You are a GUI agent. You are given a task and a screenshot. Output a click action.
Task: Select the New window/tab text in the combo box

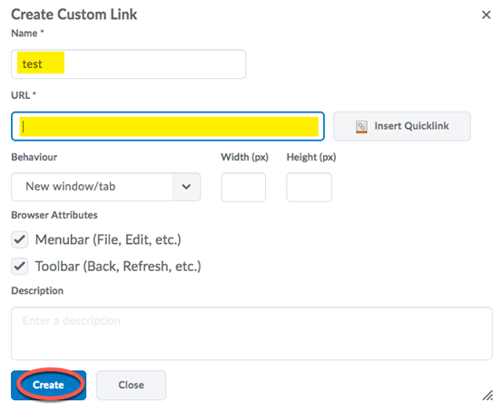tap(71, 187)
